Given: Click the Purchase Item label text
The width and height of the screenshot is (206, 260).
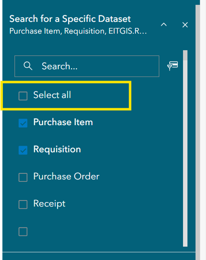Looking at the screenshot, I should 63,122.
